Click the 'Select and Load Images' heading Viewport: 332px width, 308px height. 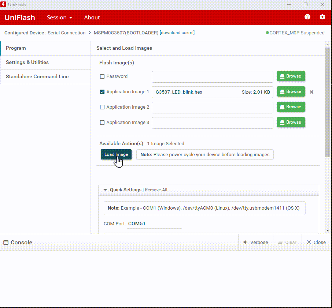(124, 48)
